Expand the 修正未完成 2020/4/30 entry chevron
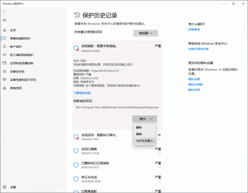This screenshot has width=248, height=193. point(159,181)
